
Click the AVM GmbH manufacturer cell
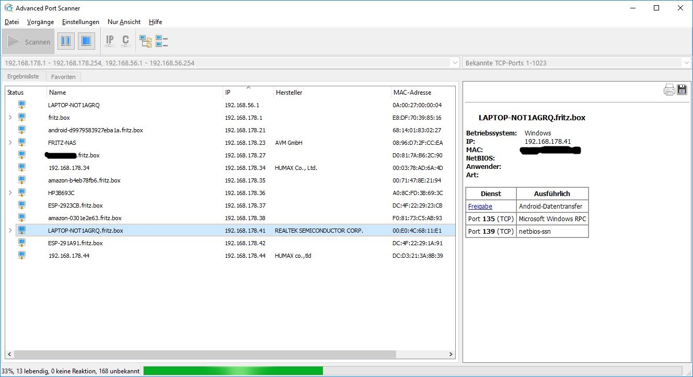[288, 143]
